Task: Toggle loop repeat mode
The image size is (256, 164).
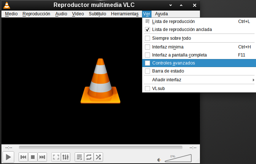Action: (89, 157)
